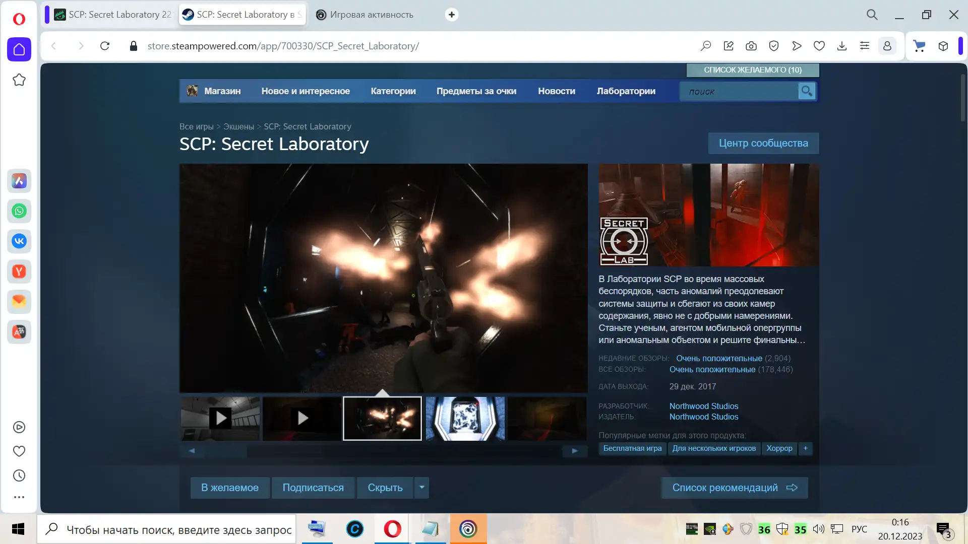Viewport: 968px width, 544px height.
Task: Open the ad blocker shield icon
Action: coord(774,46)
